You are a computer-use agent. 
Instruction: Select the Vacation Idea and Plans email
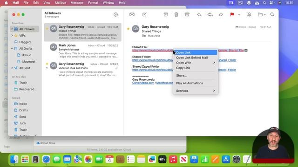coord(83,69)
